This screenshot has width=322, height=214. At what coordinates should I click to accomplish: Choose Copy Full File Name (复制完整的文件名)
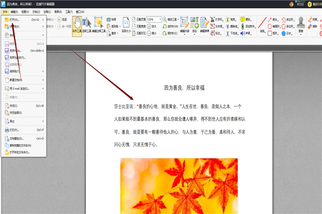(24, 146)
